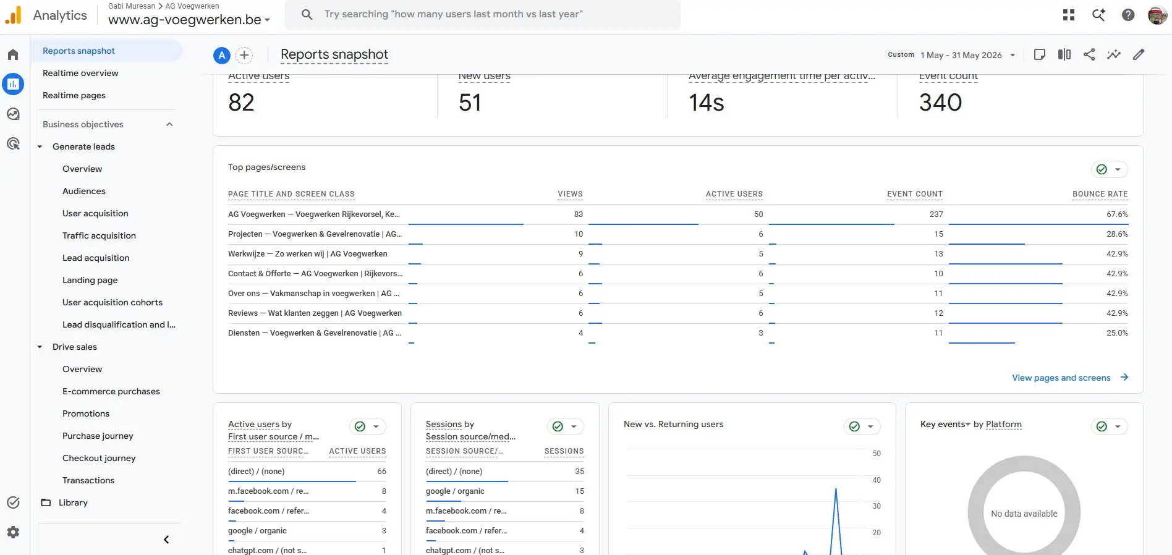This screenshot has height=555, width=1172.
Task: Click the BOUNCE RATE column header
Action: coord(1100,194)
